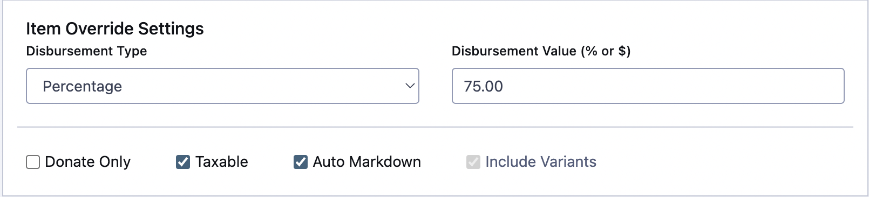Click the checkmark icon next to Auto Markdown
The width and height of the screenshot is (869, 197).
coord(301,162)
